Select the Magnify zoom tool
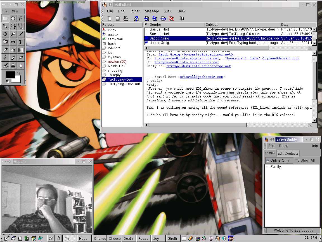The image size is (322, 242). 13,34
